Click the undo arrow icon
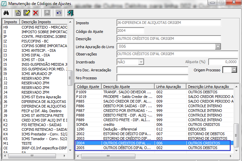 [59, 13]
